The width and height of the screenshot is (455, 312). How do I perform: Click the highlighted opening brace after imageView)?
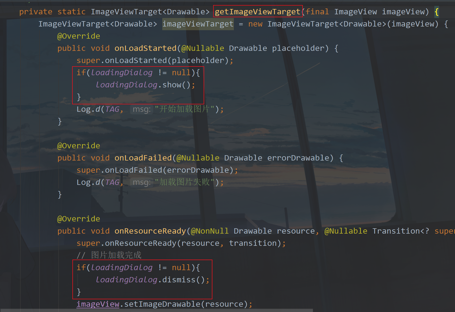(436, 12)
